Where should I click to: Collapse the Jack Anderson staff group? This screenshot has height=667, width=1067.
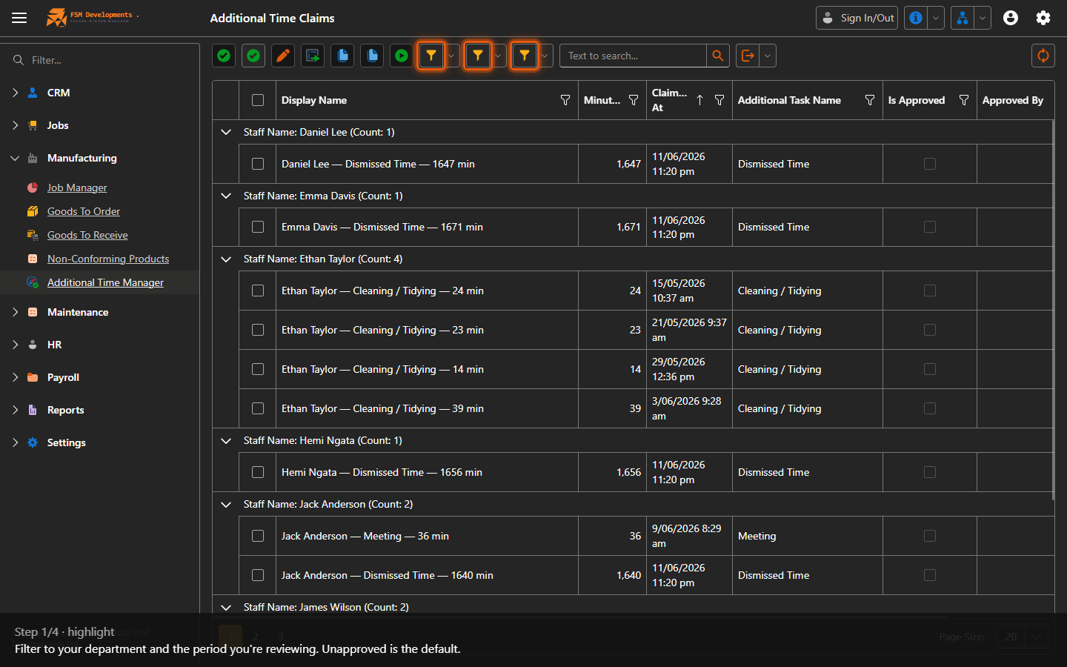click(226, 504)
